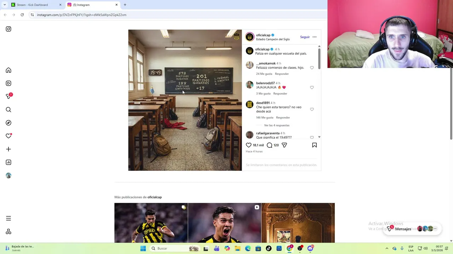Open the Windows Start menu
This screenshot has width=453, height=254.
(x=143, y=248)
